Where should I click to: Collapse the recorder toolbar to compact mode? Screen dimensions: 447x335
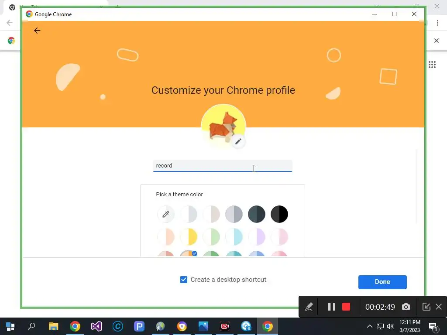426,307
